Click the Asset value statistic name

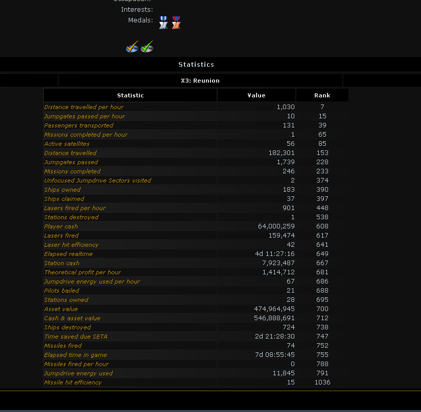tap(61, 309)
